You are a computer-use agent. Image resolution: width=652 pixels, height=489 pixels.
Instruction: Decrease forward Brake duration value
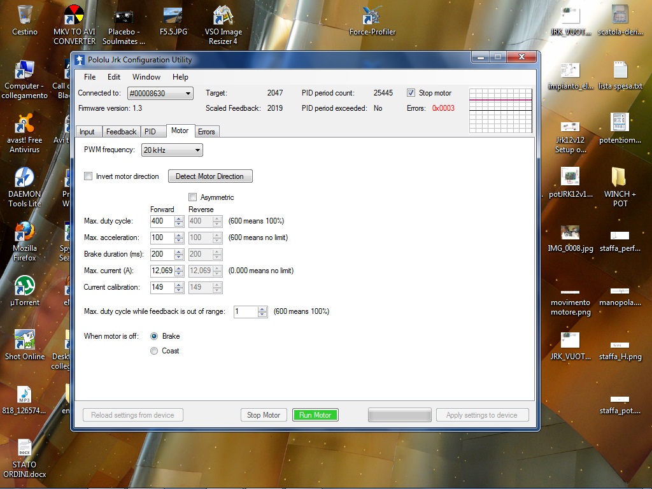pyautogui.click(x=179, y=257)
